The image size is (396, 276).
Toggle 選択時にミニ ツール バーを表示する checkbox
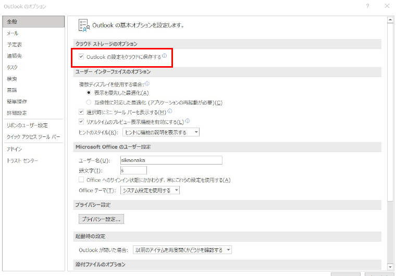81,112
